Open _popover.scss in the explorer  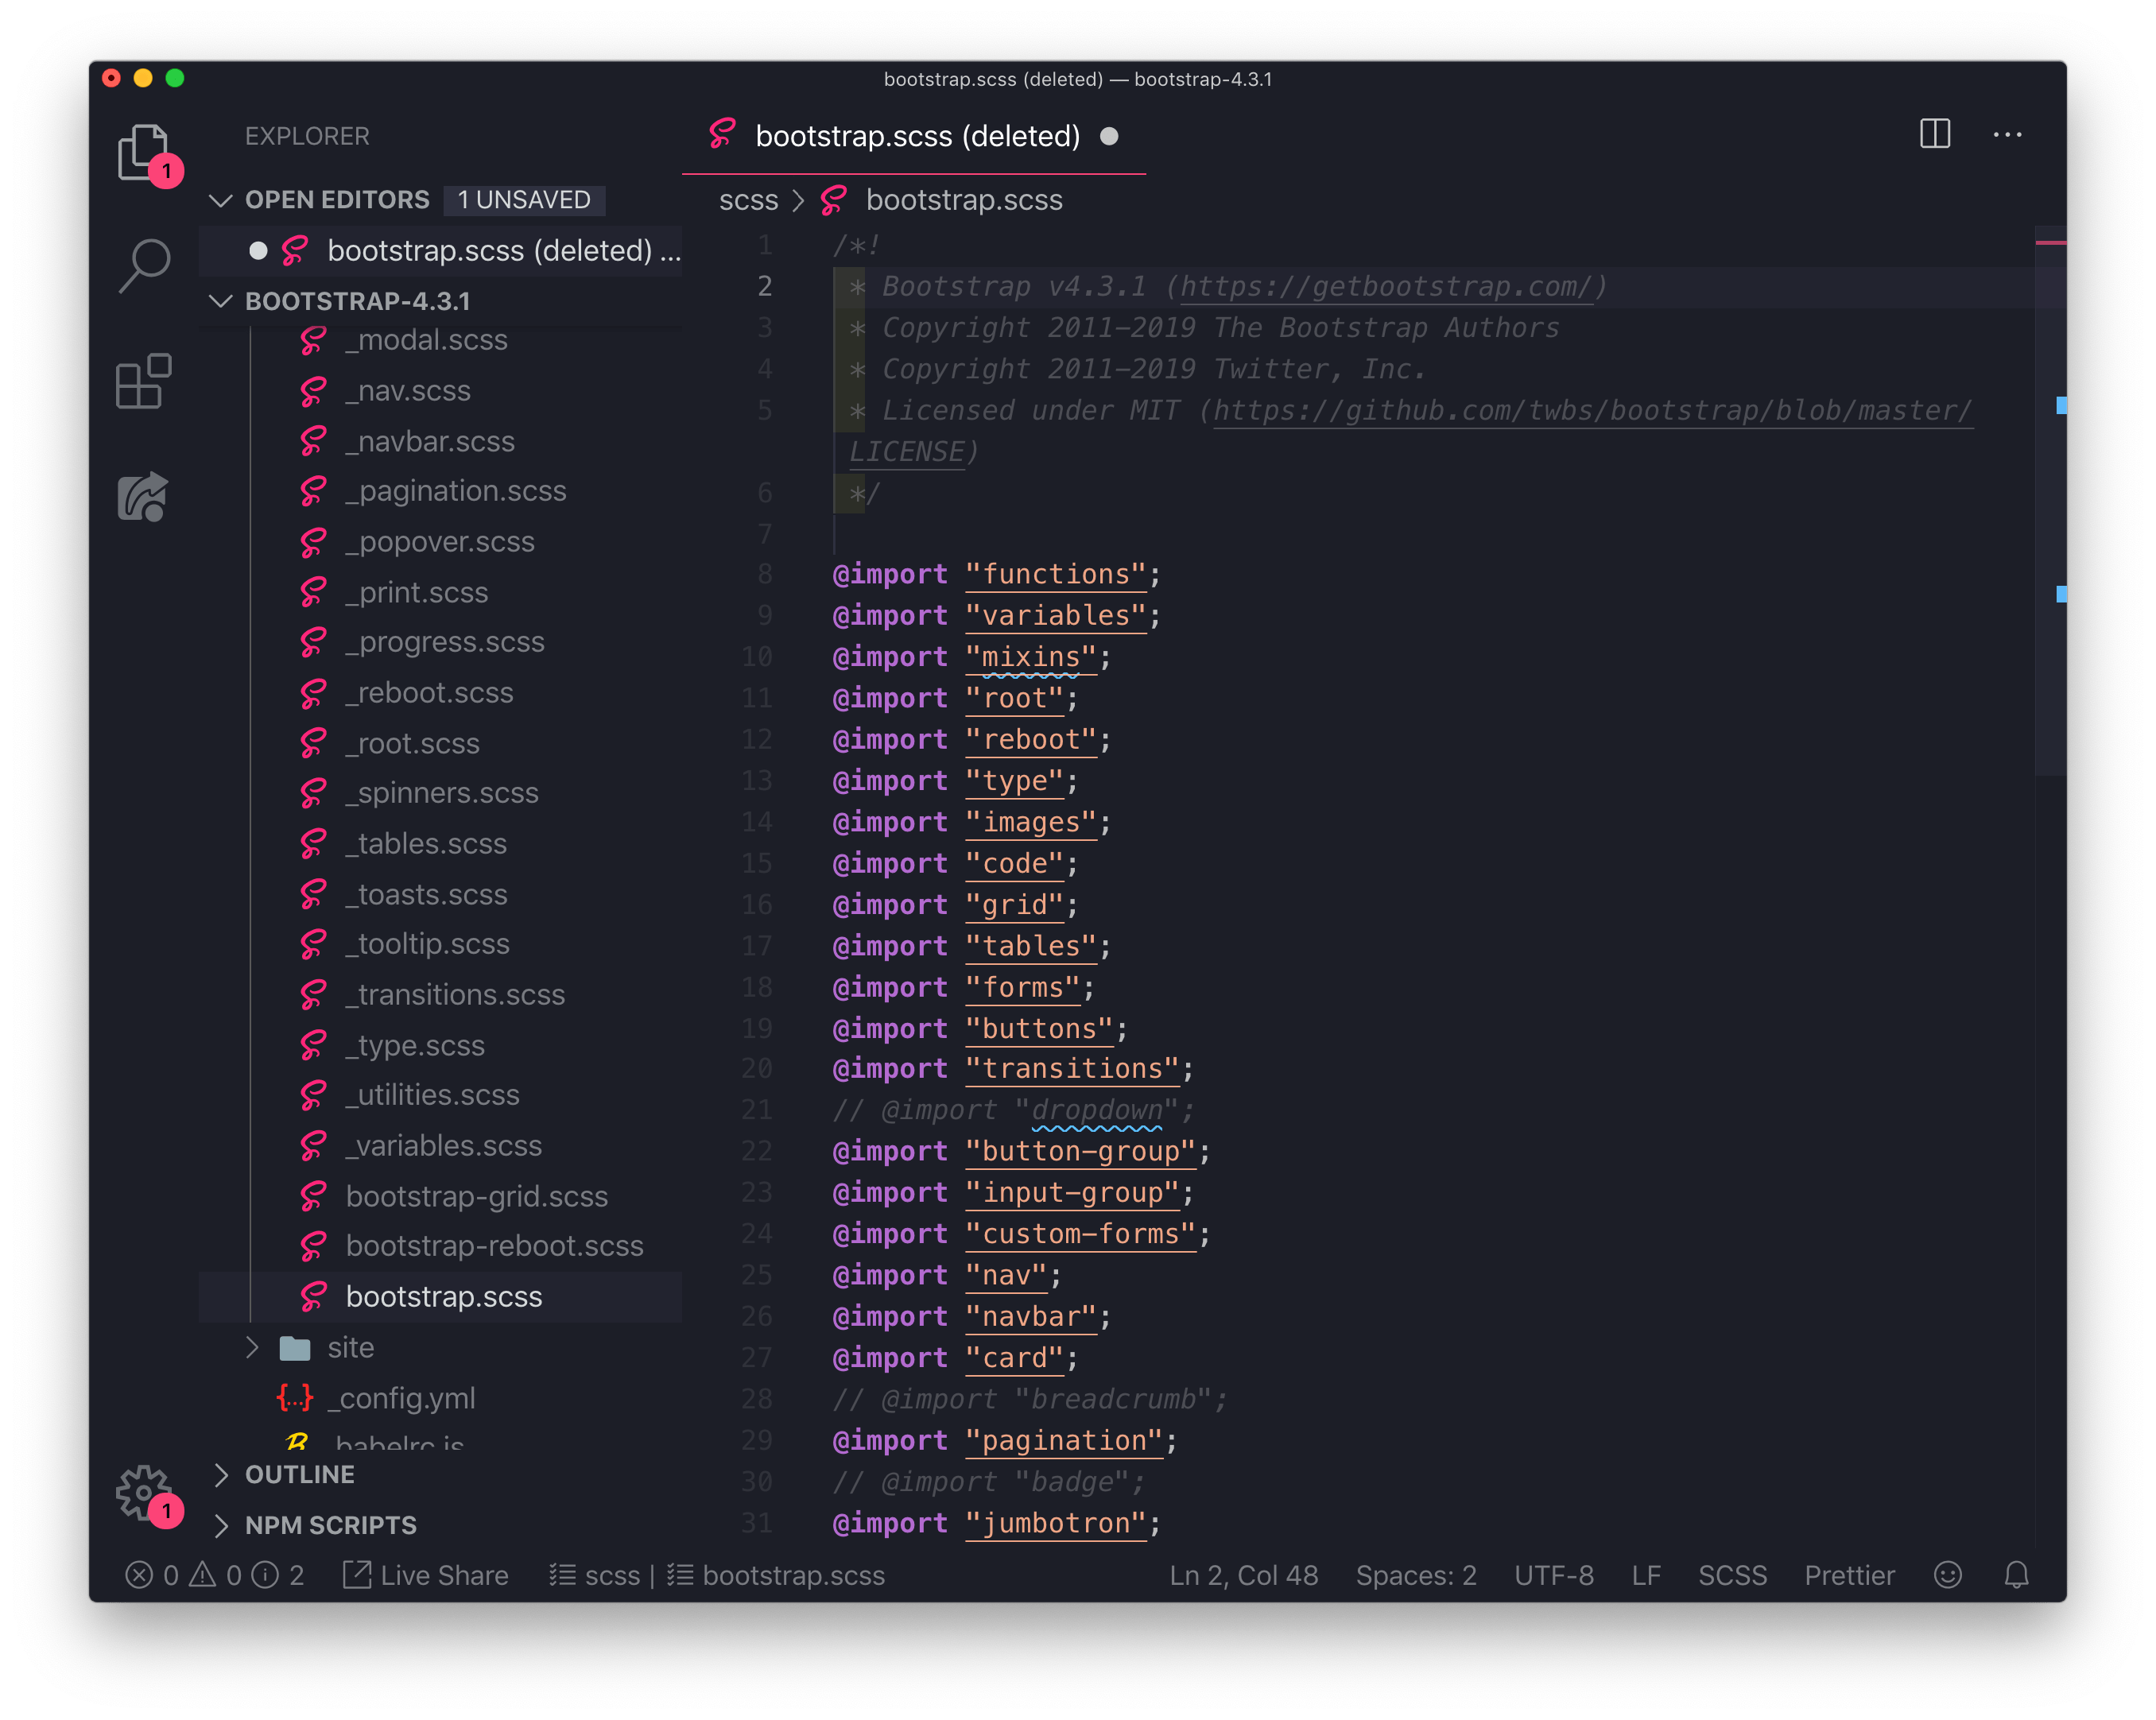(x=439, y=541)
